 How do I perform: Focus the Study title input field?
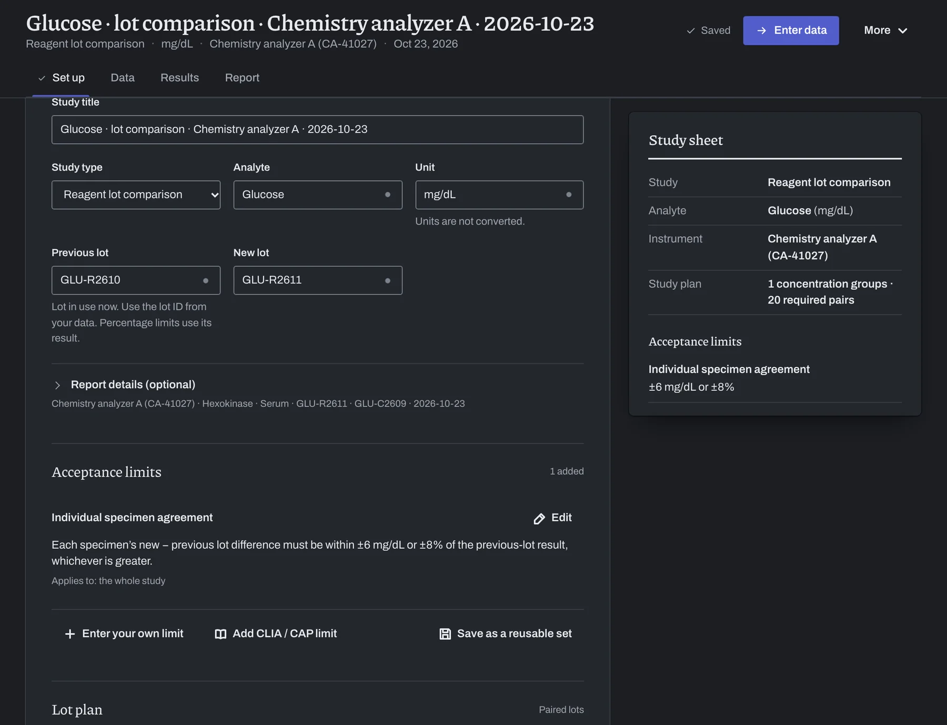tap(317, 129)
